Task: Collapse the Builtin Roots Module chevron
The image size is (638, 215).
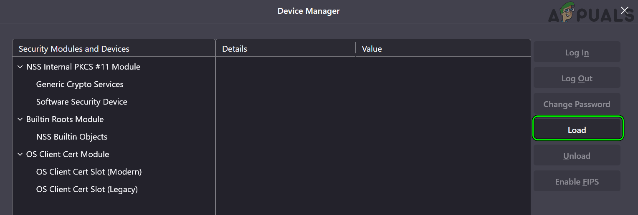Action: click(x=20, y=119)
